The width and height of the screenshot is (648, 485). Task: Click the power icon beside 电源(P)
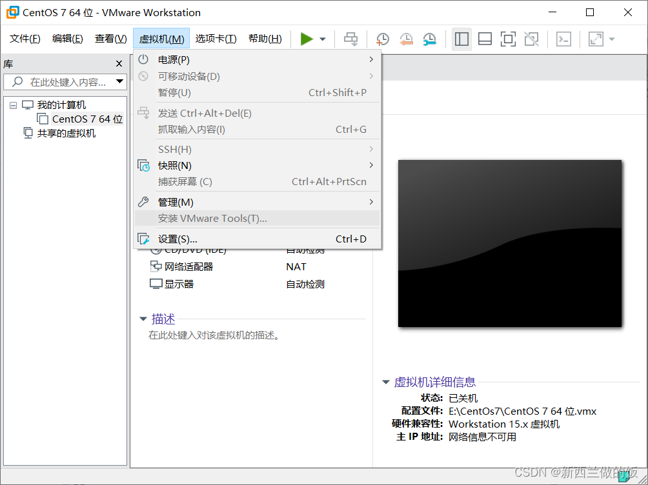tap(143, 59)
